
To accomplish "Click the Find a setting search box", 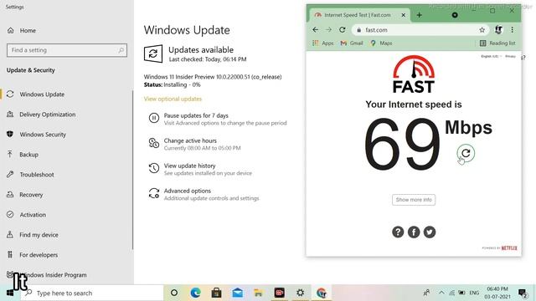I will coord(67,50).
